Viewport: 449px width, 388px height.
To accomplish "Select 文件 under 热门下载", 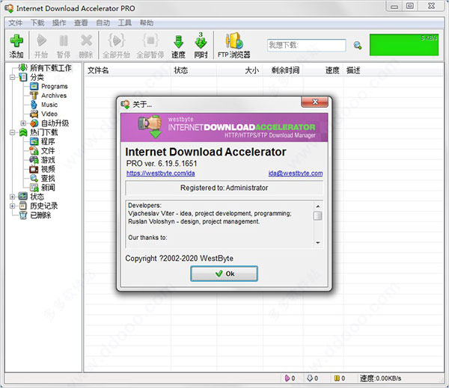I will (x=48, y=150).
